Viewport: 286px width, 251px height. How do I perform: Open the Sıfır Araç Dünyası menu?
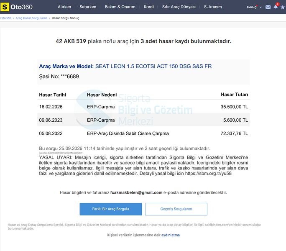(x=179, y=7)
